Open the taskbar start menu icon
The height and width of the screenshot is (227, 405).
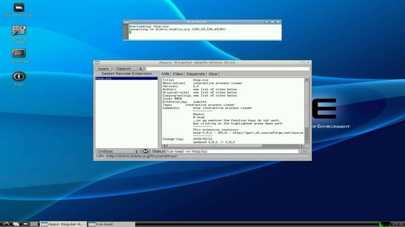[x=6, y=224]
